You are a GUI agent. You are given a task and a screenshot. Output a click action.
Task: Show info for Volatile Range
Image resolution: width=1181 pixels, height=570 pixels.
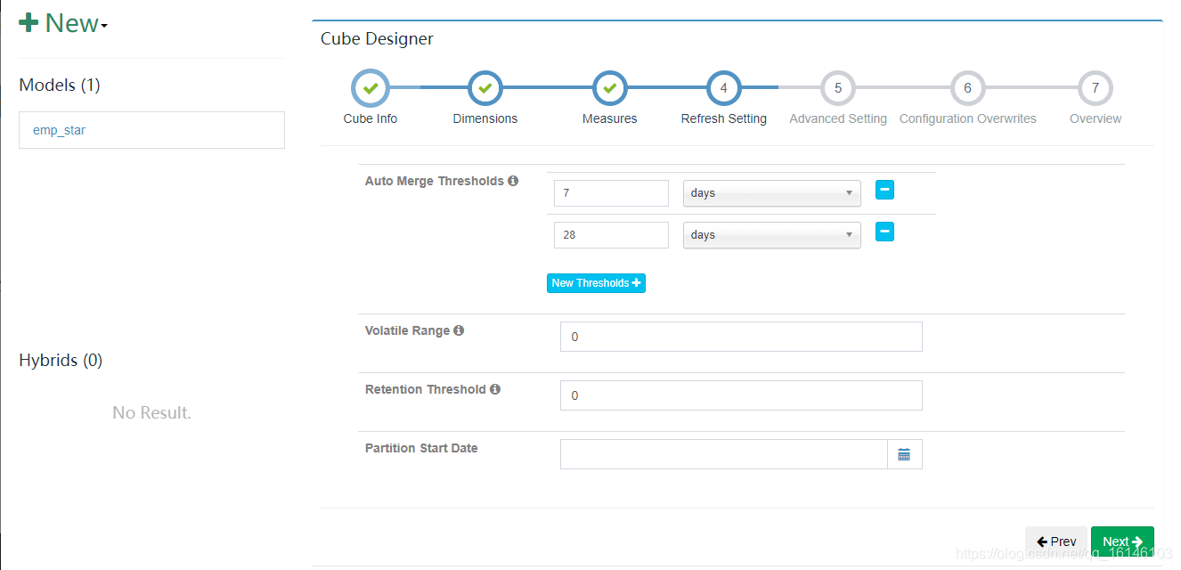click(x=459, y=330)
